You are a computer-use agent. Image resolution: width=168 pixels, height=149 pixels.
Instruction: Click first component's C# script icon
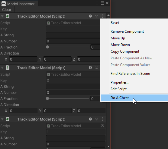pos(8,16)
